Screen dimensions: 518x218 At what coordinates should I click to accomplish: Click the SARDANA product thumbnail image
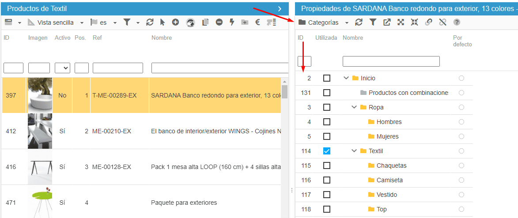40,95
